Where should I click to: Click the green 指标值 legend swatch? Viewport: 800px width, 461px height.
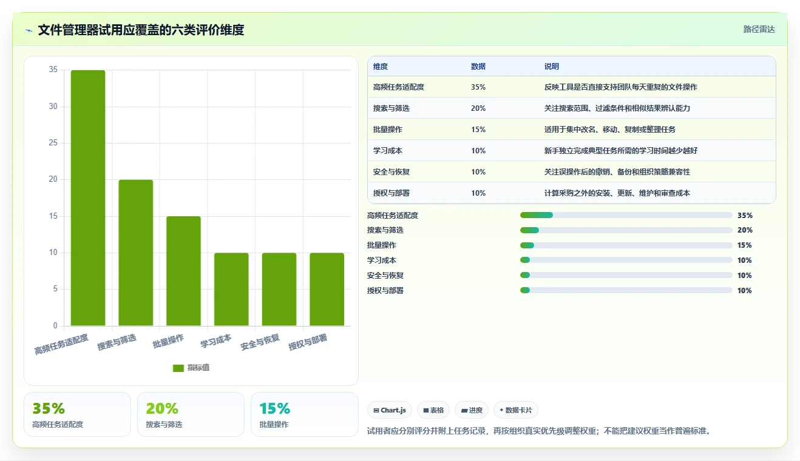coord(178,368)
